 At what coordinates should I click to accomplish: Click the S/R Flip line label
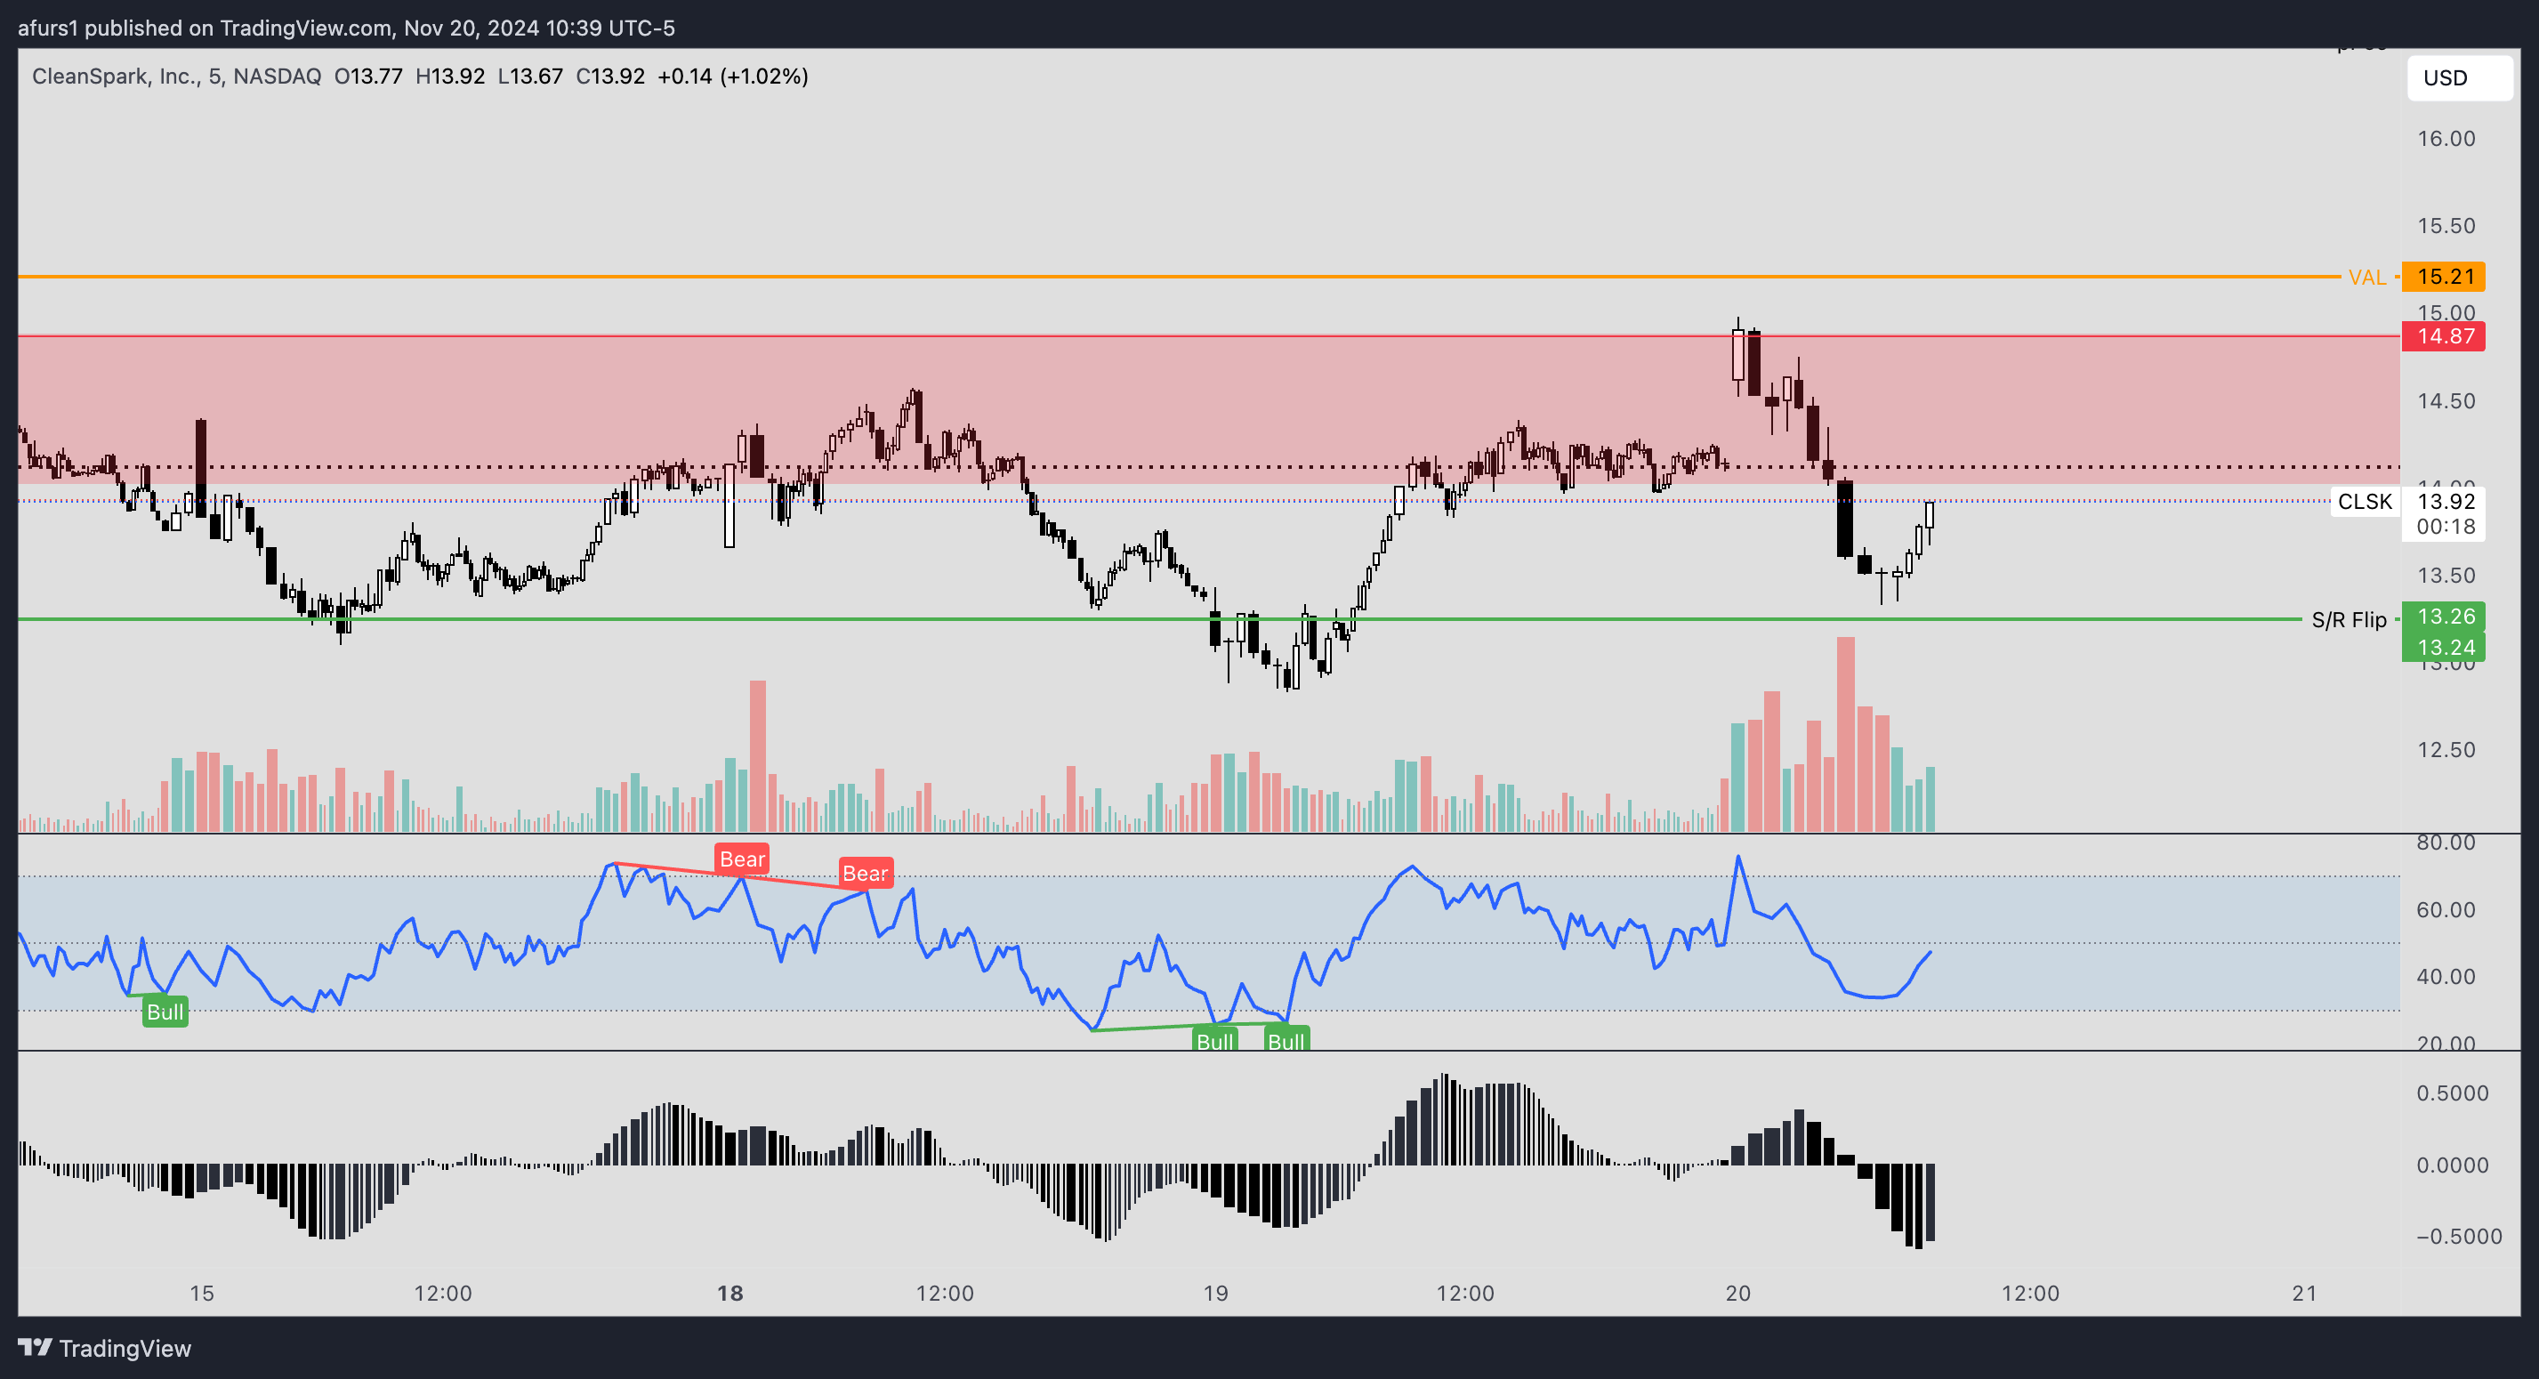click(x=2349, y=620)
